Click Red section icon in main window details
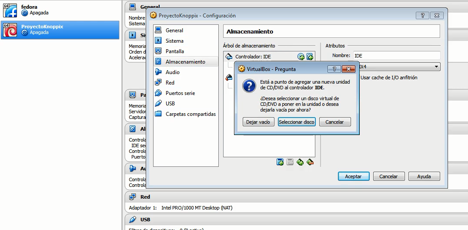 [x=133, y=197]
